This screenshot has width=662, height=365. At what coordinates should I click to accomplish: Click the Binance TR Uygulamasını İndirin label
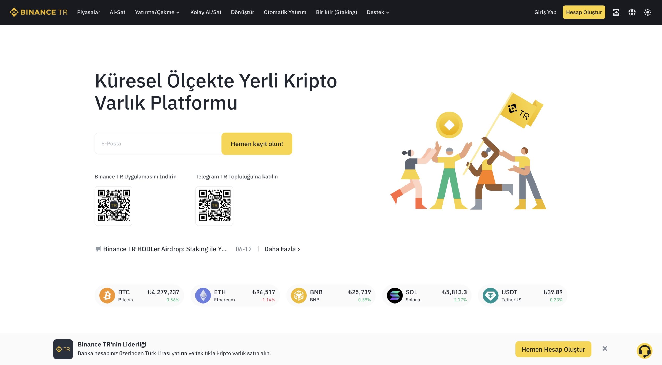click(x=136, y=177)
